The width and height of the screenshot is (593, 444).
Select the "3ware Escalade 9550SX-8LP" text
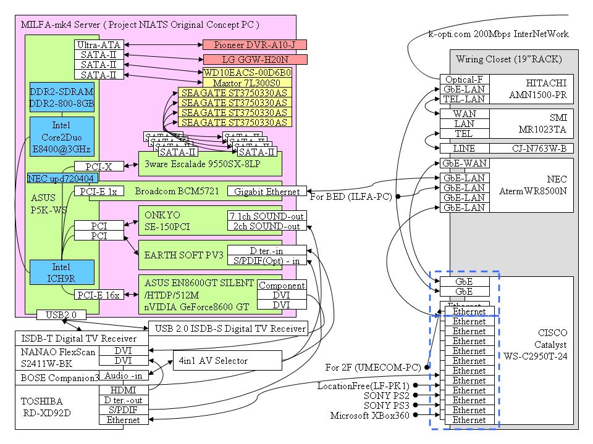[203, 164]
